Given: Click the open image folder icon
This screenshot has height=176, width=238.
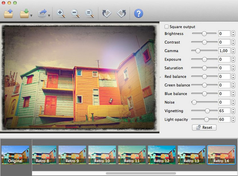Looking at the screenshot, I should coord(9,14).
